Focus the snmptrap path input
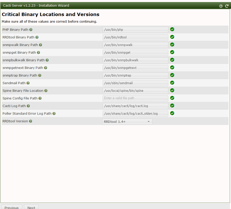The width and height of the screenshot is (231, 209). click(x=135, y=76)
